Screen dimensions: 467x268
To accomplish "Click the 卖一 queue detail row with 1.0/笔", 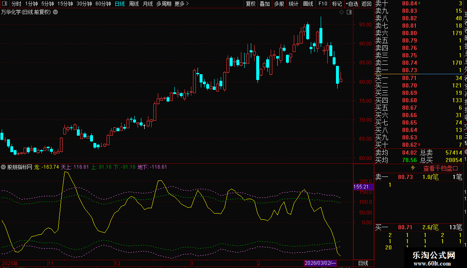I will click(x=419, y=177).
